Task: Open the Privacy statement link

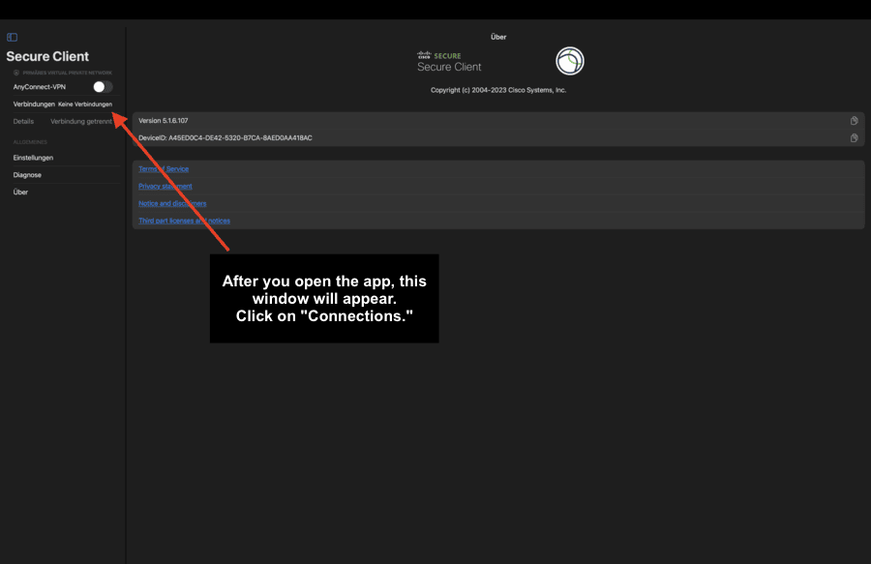Action: [x=165, y=186]
